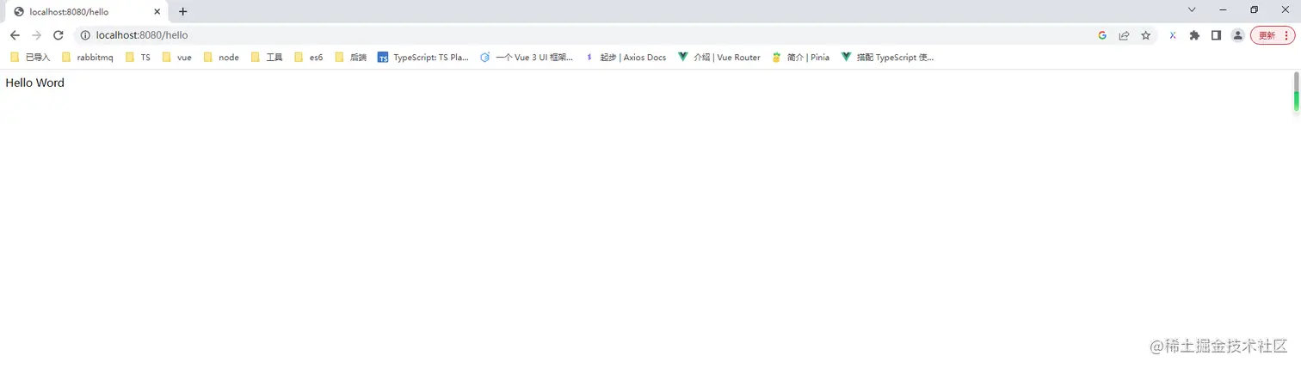The width and height of the screenshot is (1301, 368).
Task: Open 起步 | Axios Docs bookmark
Action: coord(626,58)
